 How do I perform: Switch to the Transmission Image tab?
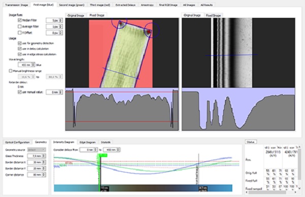[17, 5]
